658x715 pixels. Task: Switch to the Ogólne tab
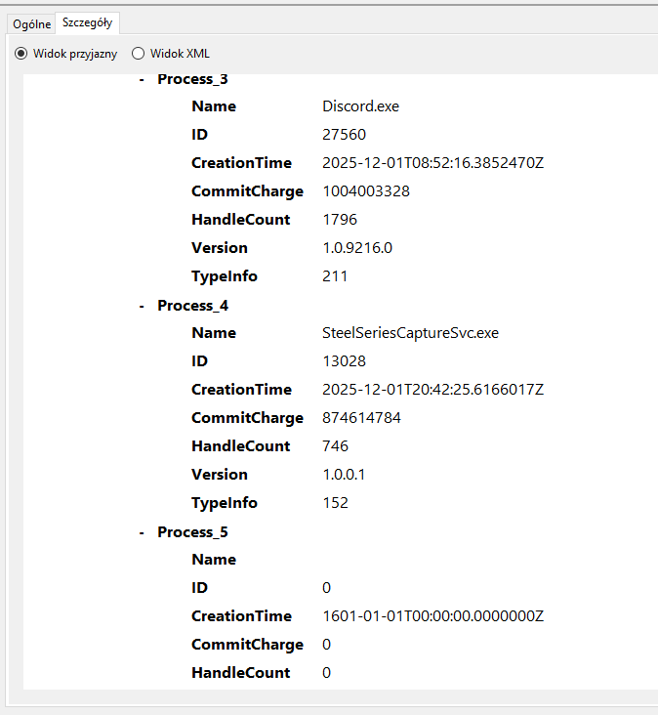tap(31, 23)
